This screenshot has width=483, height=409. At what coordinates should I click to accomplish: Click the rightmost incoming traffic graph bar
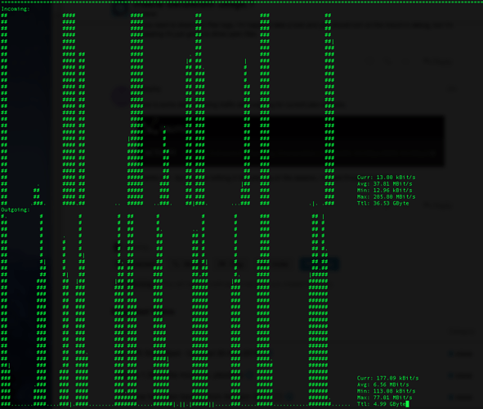tap(329, 109)
